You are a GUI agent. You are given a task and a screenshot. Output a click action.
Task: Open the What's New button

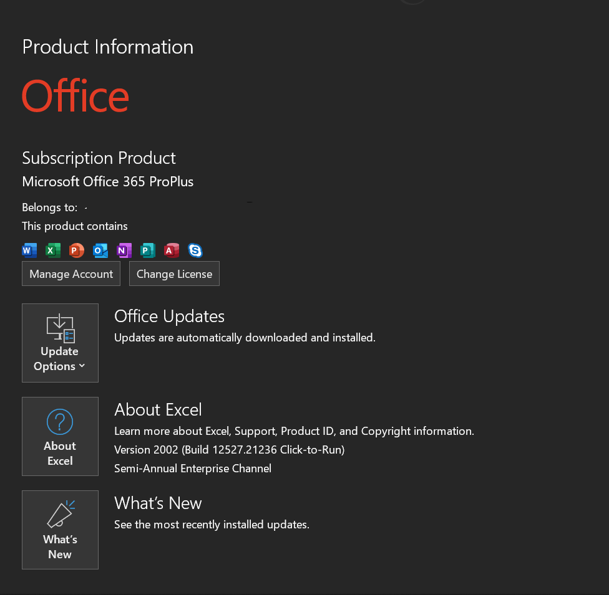point(60,530)
